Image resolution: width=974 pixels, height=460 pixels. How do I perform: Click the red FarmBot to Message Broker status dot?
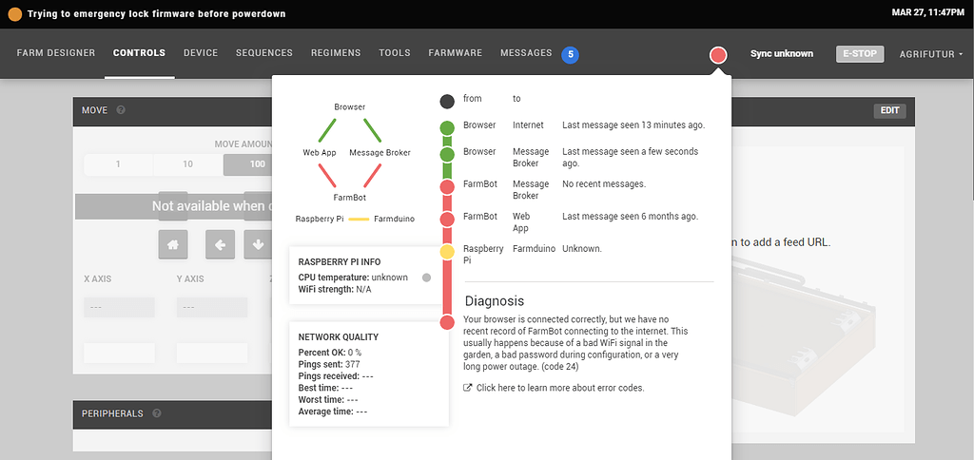[x=447, y=187]
